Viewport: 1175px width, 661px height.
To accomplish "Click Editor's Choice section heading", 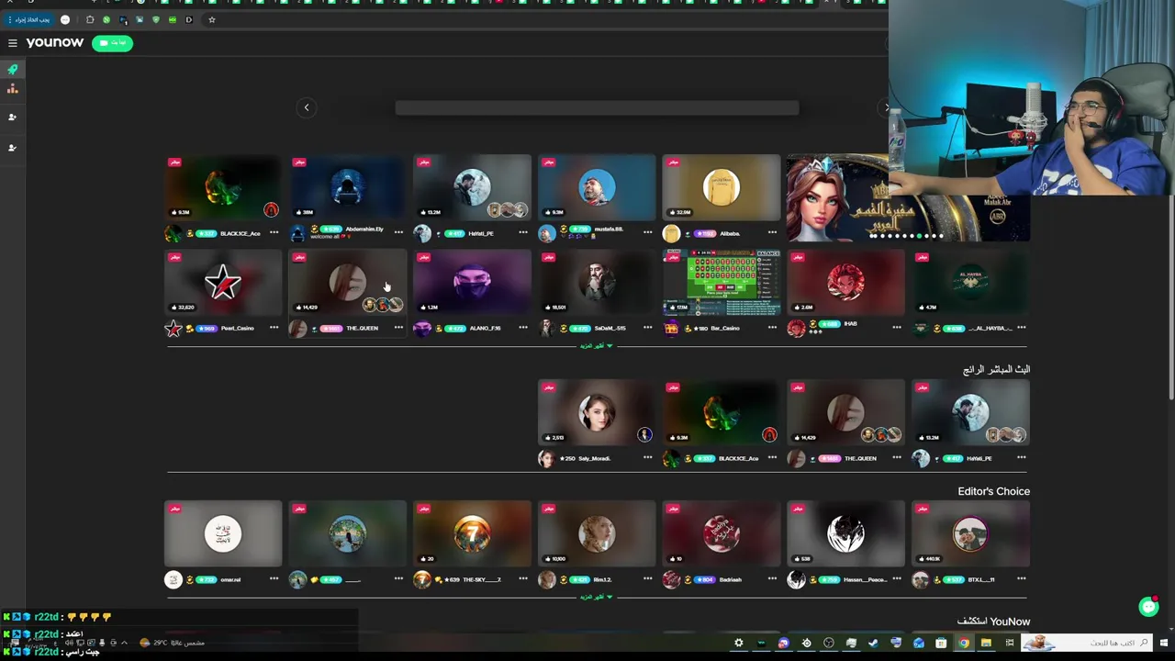I will 993,491.
